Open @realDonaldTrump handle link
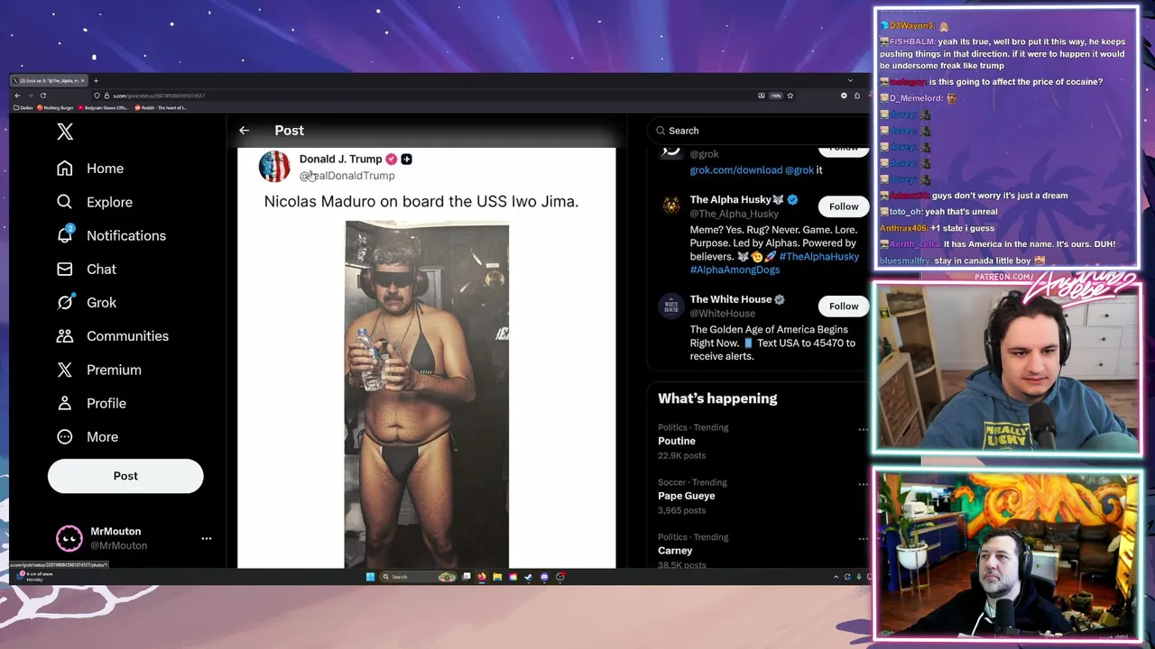Screen dimensions: 1155x649 tap(347, 176)
